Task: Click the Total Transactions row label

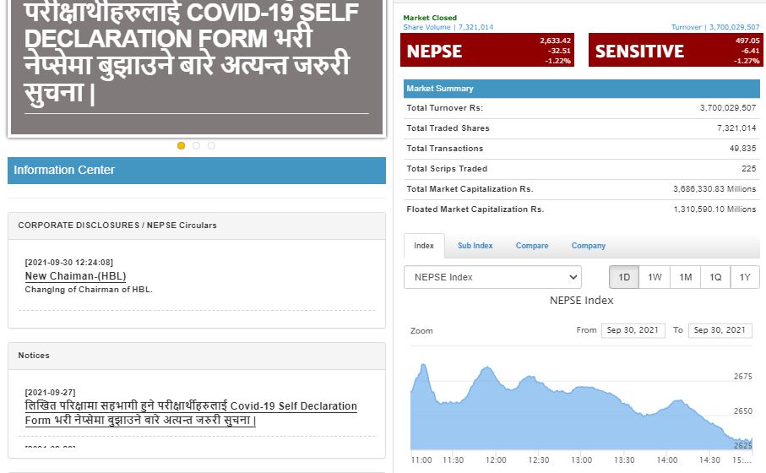Action: pyautogui.click(x=444, y=148)
